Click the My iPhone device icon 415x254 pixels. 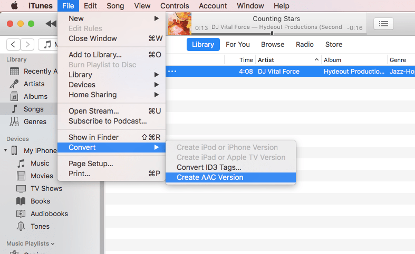coord(14,150)
